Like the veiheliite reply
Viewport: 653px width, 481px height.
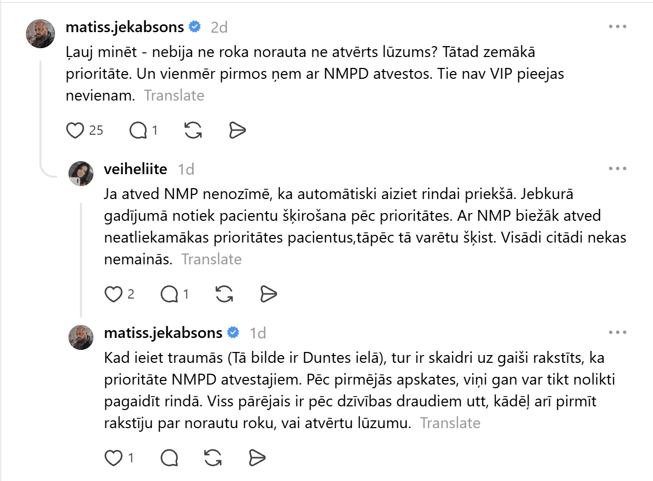[x=113, y=294]
